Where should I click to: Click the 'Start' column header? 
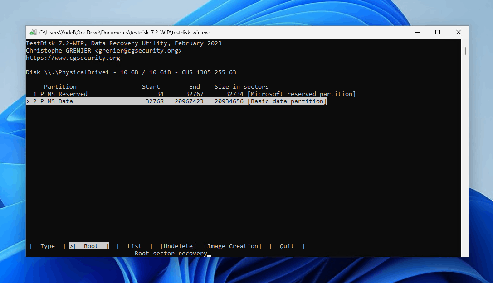coord(151,87)
